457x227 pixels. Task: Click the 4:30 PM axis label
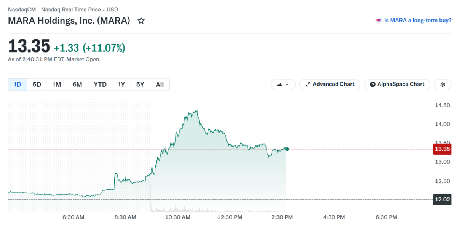(334, 217)
